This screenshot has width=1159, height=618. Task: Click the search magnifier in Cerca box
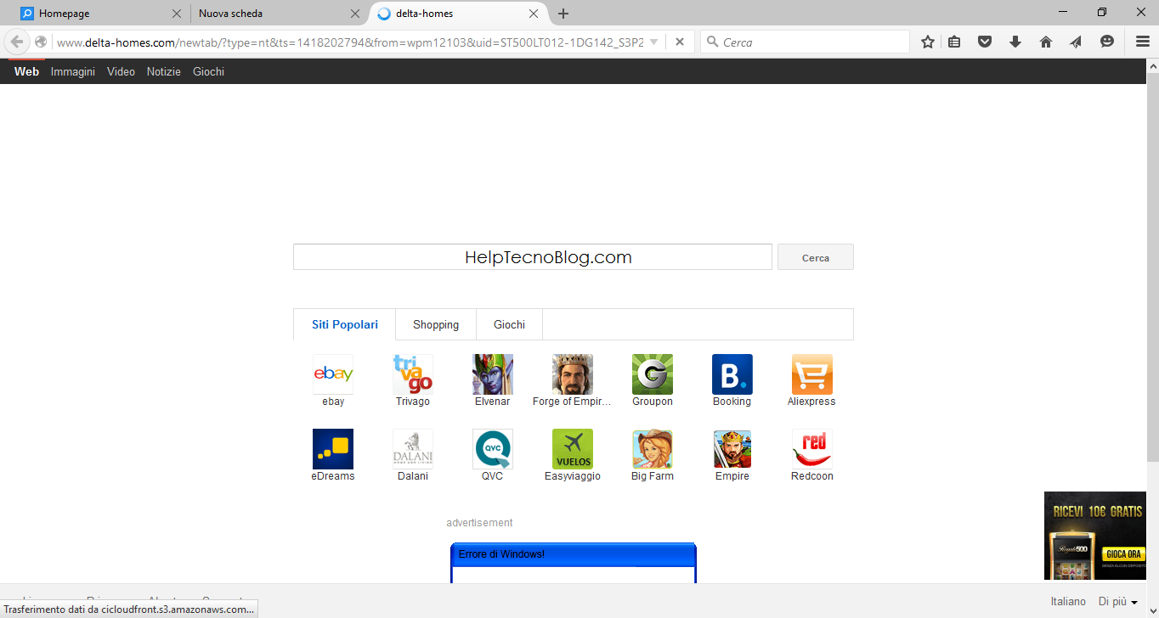pos(712,42)
